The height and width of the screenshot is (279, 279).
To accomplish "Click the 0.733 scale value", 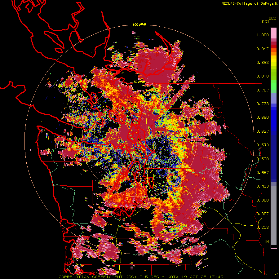I will 263,104.
